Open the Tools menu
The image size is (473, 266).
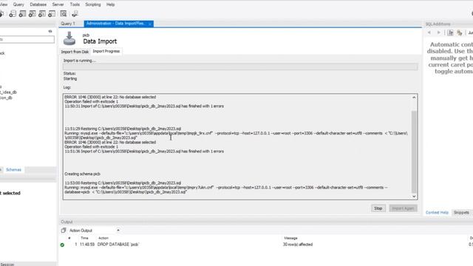click(75, 4)
